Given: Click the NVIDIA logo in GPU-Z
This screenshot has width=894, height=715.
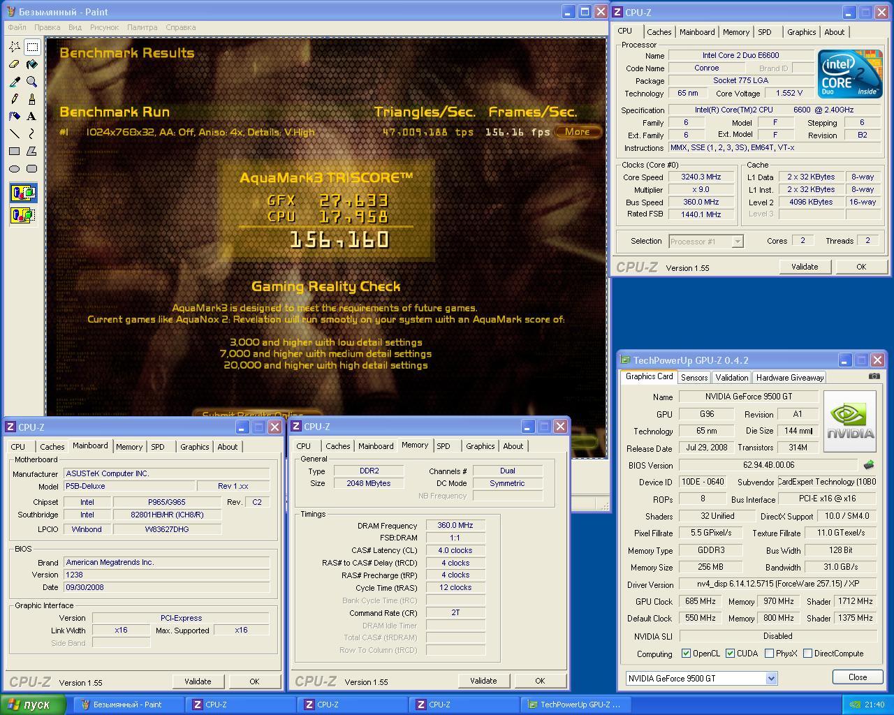Looking at the screenshot, I should [850, 421].
